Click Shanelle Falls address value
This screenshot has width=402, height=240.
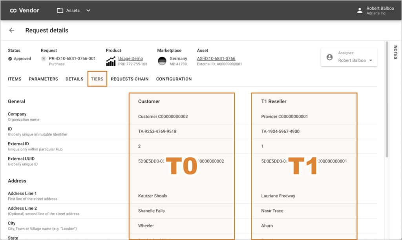(151, 211)
